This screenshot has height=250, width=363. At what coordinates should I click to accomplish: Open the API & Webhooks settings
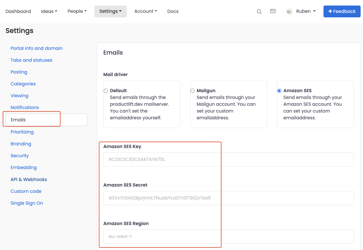pyautogui.click(x=29, y=179)
